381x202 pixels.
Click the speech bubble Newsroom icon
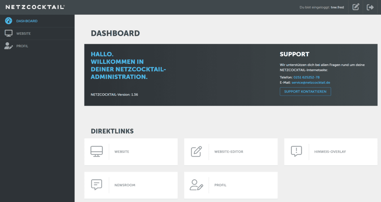coord(96,185)
